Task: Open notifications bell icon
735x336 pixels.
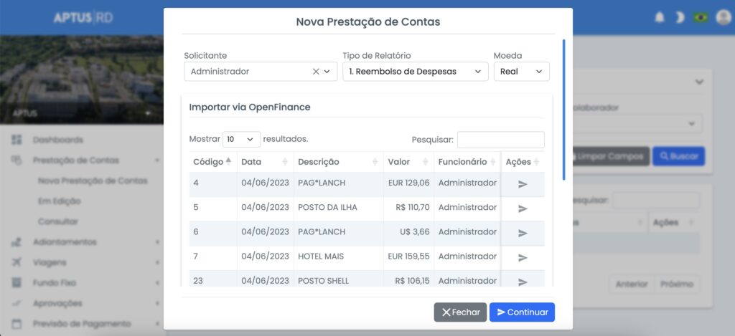Action: tap(659, 17)
